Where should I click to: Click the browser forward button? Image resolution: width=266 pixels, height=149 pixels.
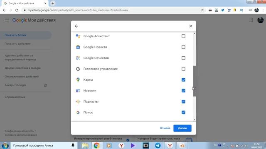(x=10, y=10)
